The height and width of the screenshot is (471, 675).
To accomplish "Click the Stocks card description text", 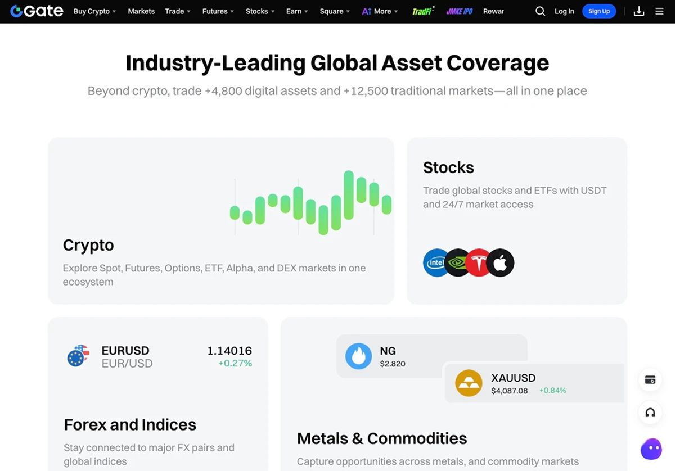I will pos(515,197).
